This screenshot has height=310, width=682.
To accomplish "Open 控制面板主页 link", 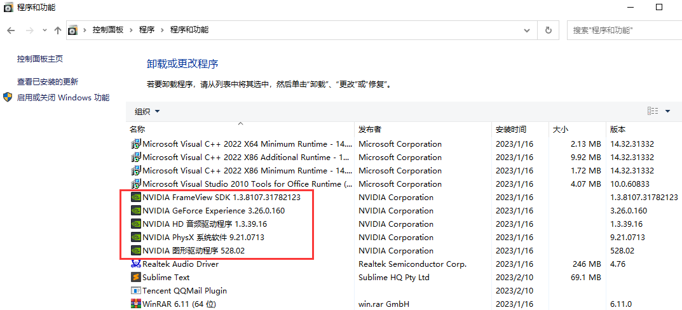I will pyautogui.click(x=40, y=58).
